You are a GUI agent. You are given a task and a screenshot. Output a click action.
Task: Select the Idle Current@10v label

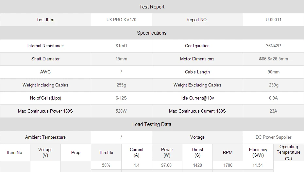197,98
